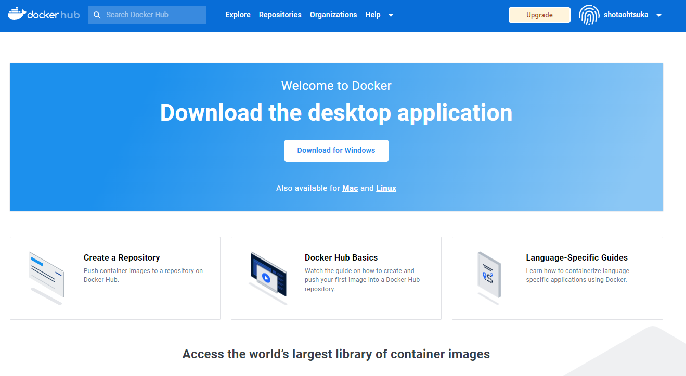This screenshot has height=376, width=686.
Task: Click the shotaohtsuka username
Action: pyautogui.click(x=626, y=15)
